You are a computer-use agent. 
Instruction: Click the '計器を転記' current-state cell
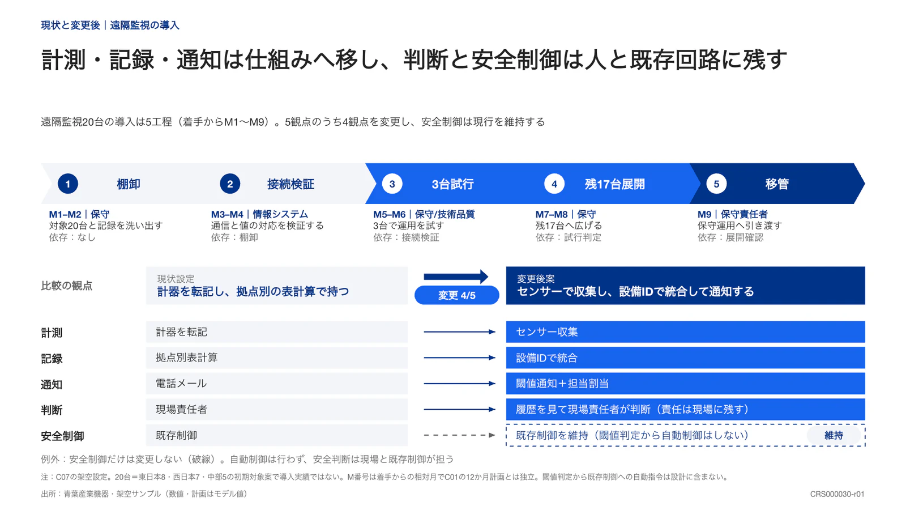(x=277, y=332)
